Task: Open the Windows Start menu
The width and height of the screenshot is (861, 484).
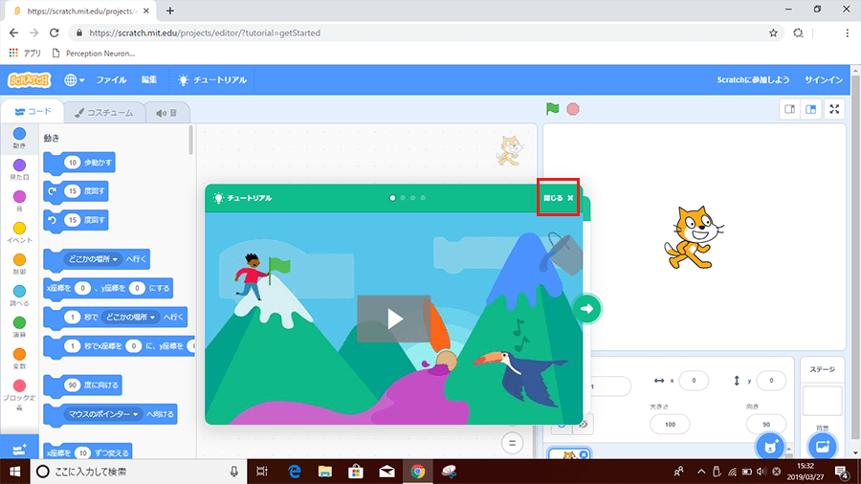Action: click(x=14, y=472)
